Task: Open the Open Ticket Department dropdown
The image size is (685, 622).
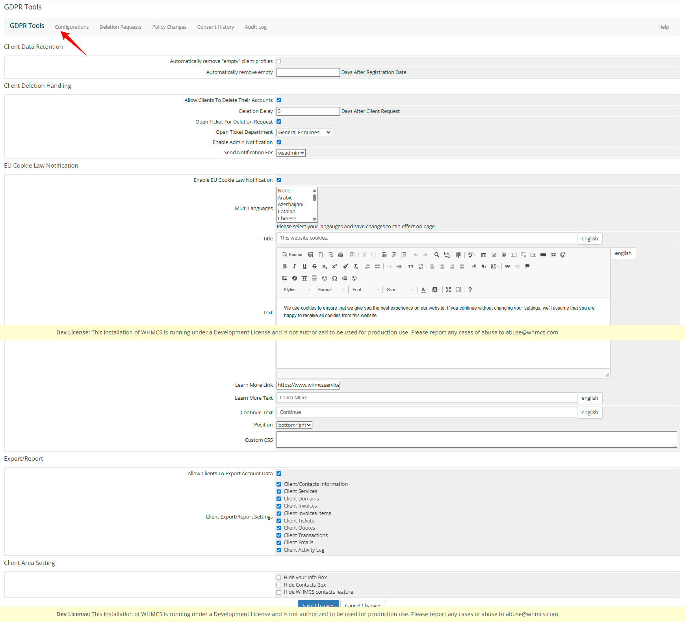Action: (304, 133)
